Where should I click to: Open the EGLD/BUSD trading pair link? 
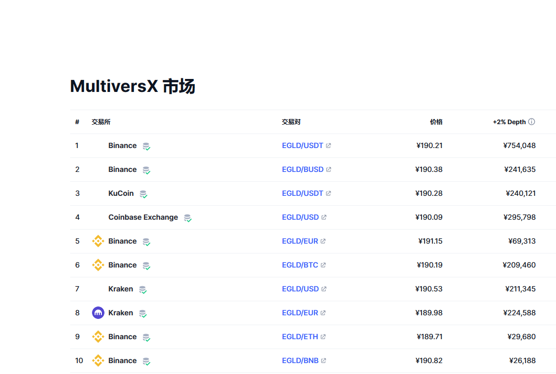(303, 169)
